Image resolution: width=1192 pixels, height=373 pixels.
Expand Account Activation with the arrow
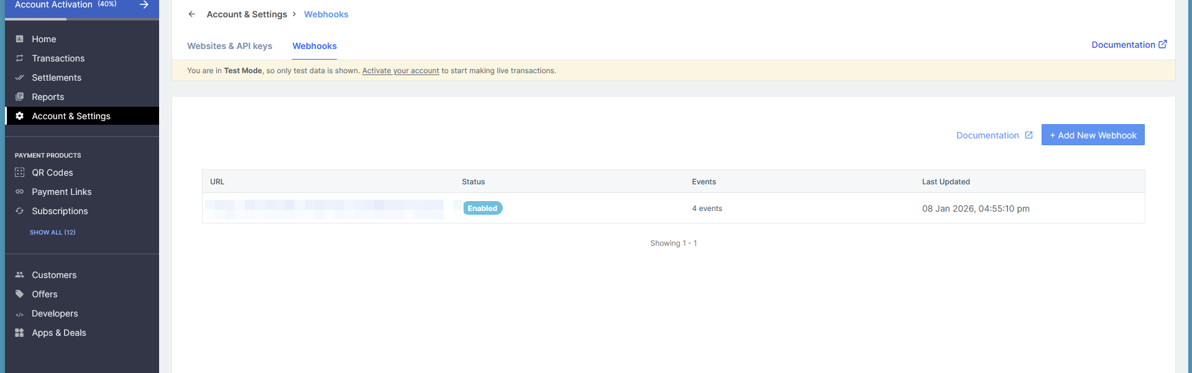(144, 5)
